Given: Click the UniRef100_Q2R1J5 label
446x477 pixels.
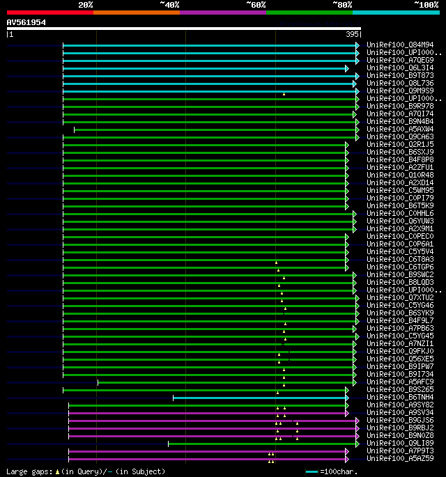Looking at the screenshot, I should coord(400,145).
